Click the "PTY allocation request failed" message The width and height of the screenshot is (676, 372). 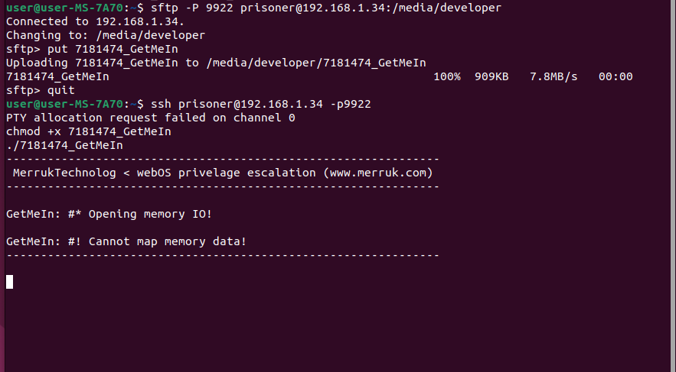[150, 118]
